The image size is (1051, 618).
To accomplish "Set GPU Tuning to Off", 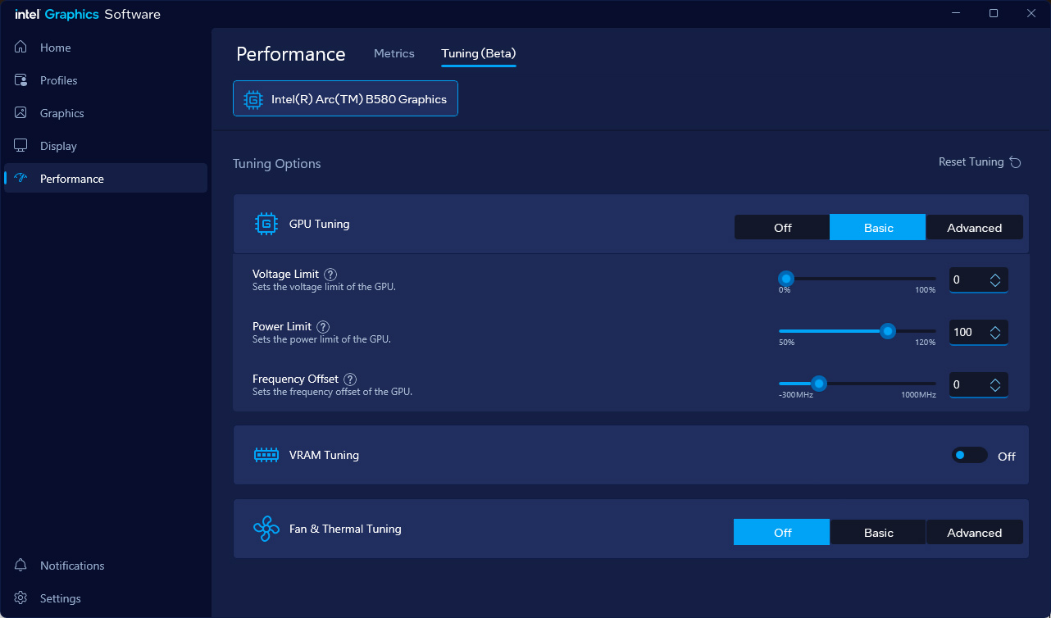I will (x=782, y=228).
